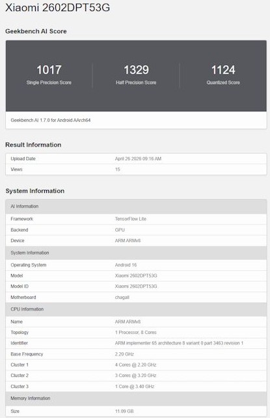Viewport: 270px width, 418px height.
Task: Click the 11.09 GB memory size value
Action: (x=124, y=411)
